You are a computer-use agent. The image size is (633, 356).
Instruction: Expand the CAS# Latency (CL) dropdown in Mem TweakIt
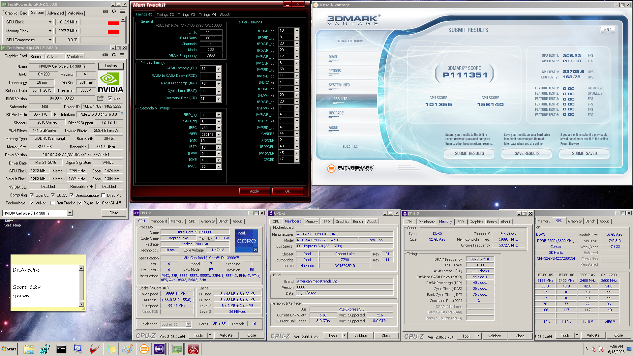[219, 69]
